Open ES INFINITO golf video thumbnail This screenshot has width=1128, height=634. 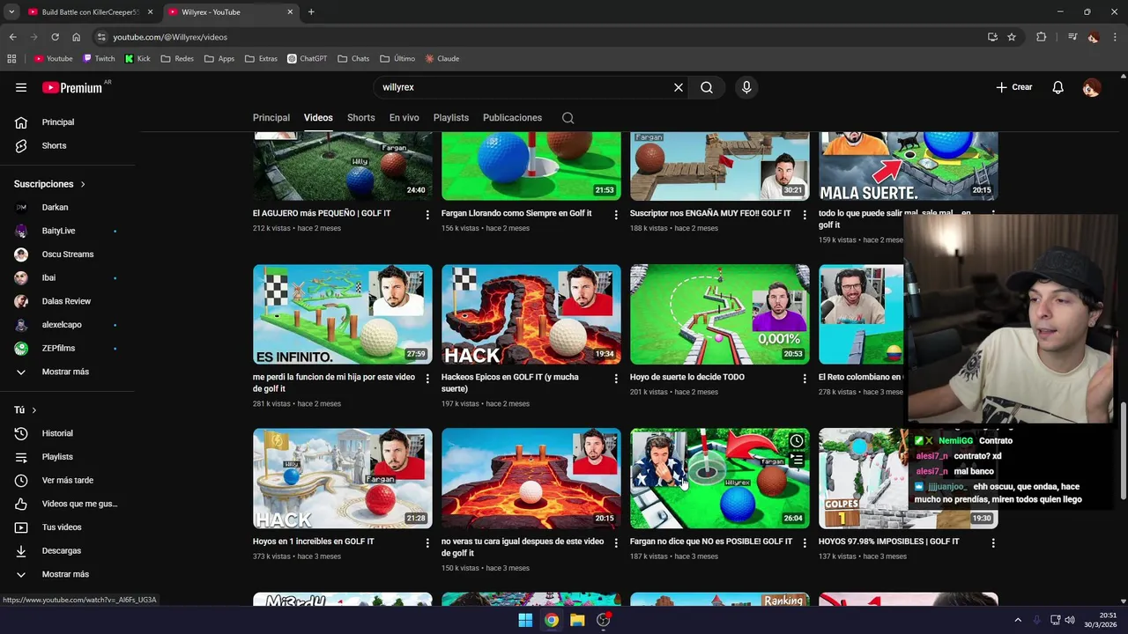point(343,314)
